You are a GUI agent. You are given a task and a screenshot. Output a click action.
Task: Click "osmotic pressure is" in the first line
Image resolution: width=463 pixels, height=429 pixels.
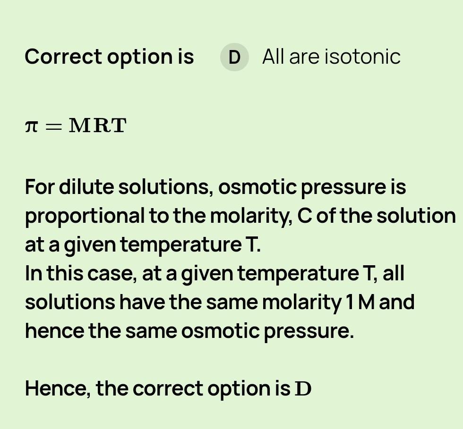pos(312,187)
